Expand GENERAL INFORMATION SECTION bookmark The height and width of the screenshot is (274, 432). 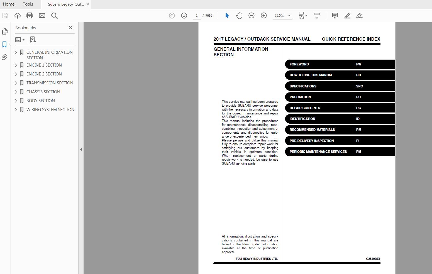[16, 52]
